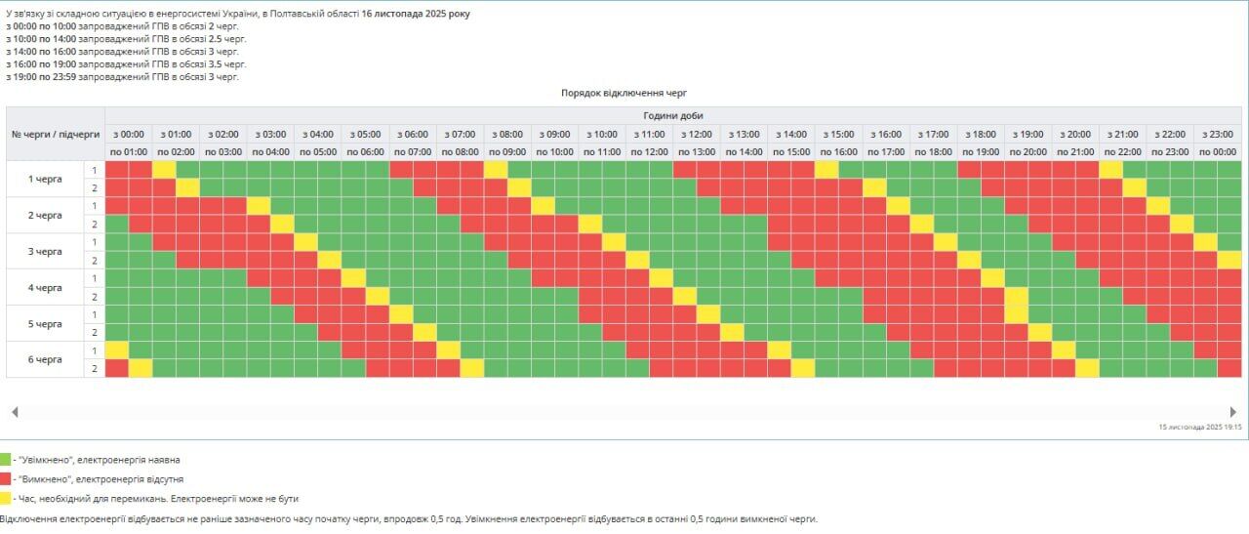This screenshot has width=1249, height=534.
Task: Click the "15 листопада 2025 19:15" timestamp
Action: tap(1199, 427)
